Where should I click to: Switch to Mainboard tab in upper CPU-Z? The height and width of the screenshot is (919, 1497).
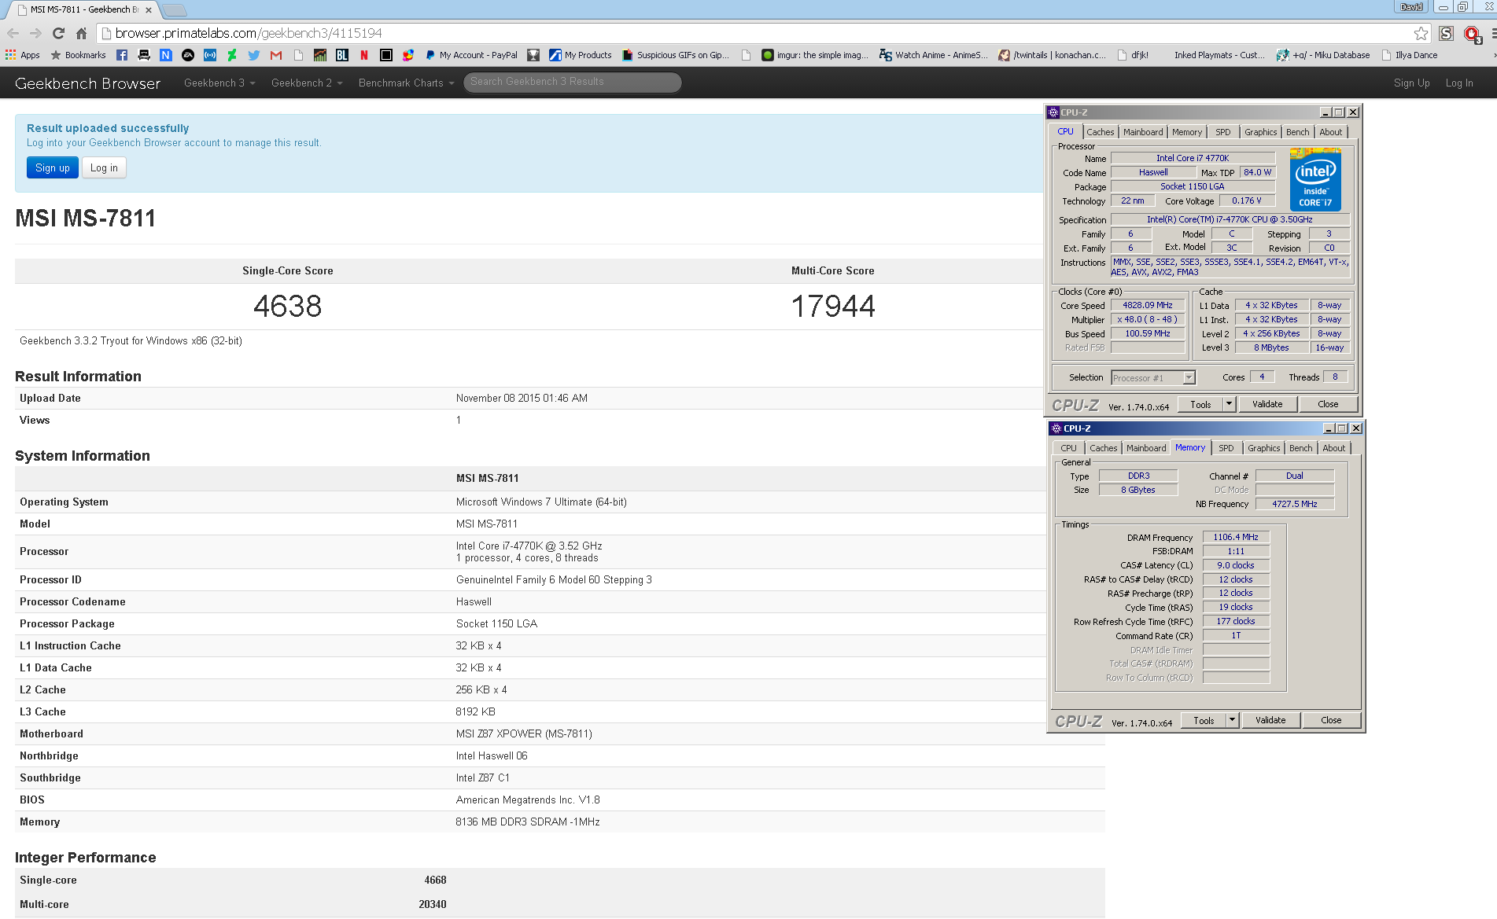pyautogui.click(x=1142, y=132)
